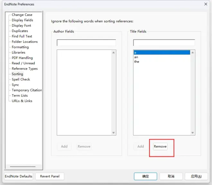Screen dimensions: 212x185
Task: Click the Title Fields list scroll-up arrow
Action: click(193, 52)
